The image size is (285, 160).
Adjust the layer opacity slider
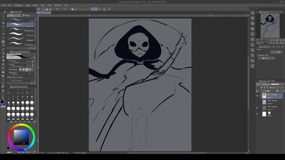click(275, 84)
